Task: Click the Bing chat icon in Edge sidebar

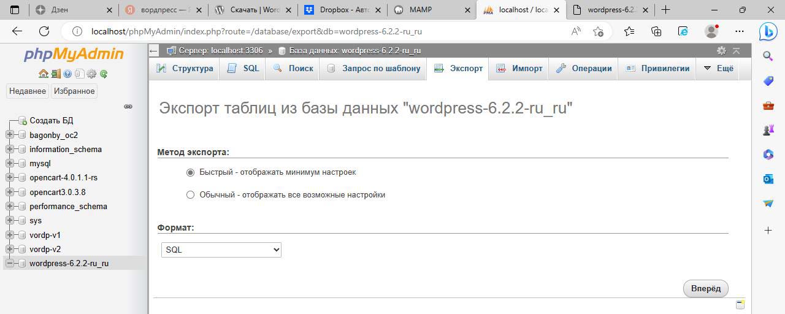Action: point(768,31)
